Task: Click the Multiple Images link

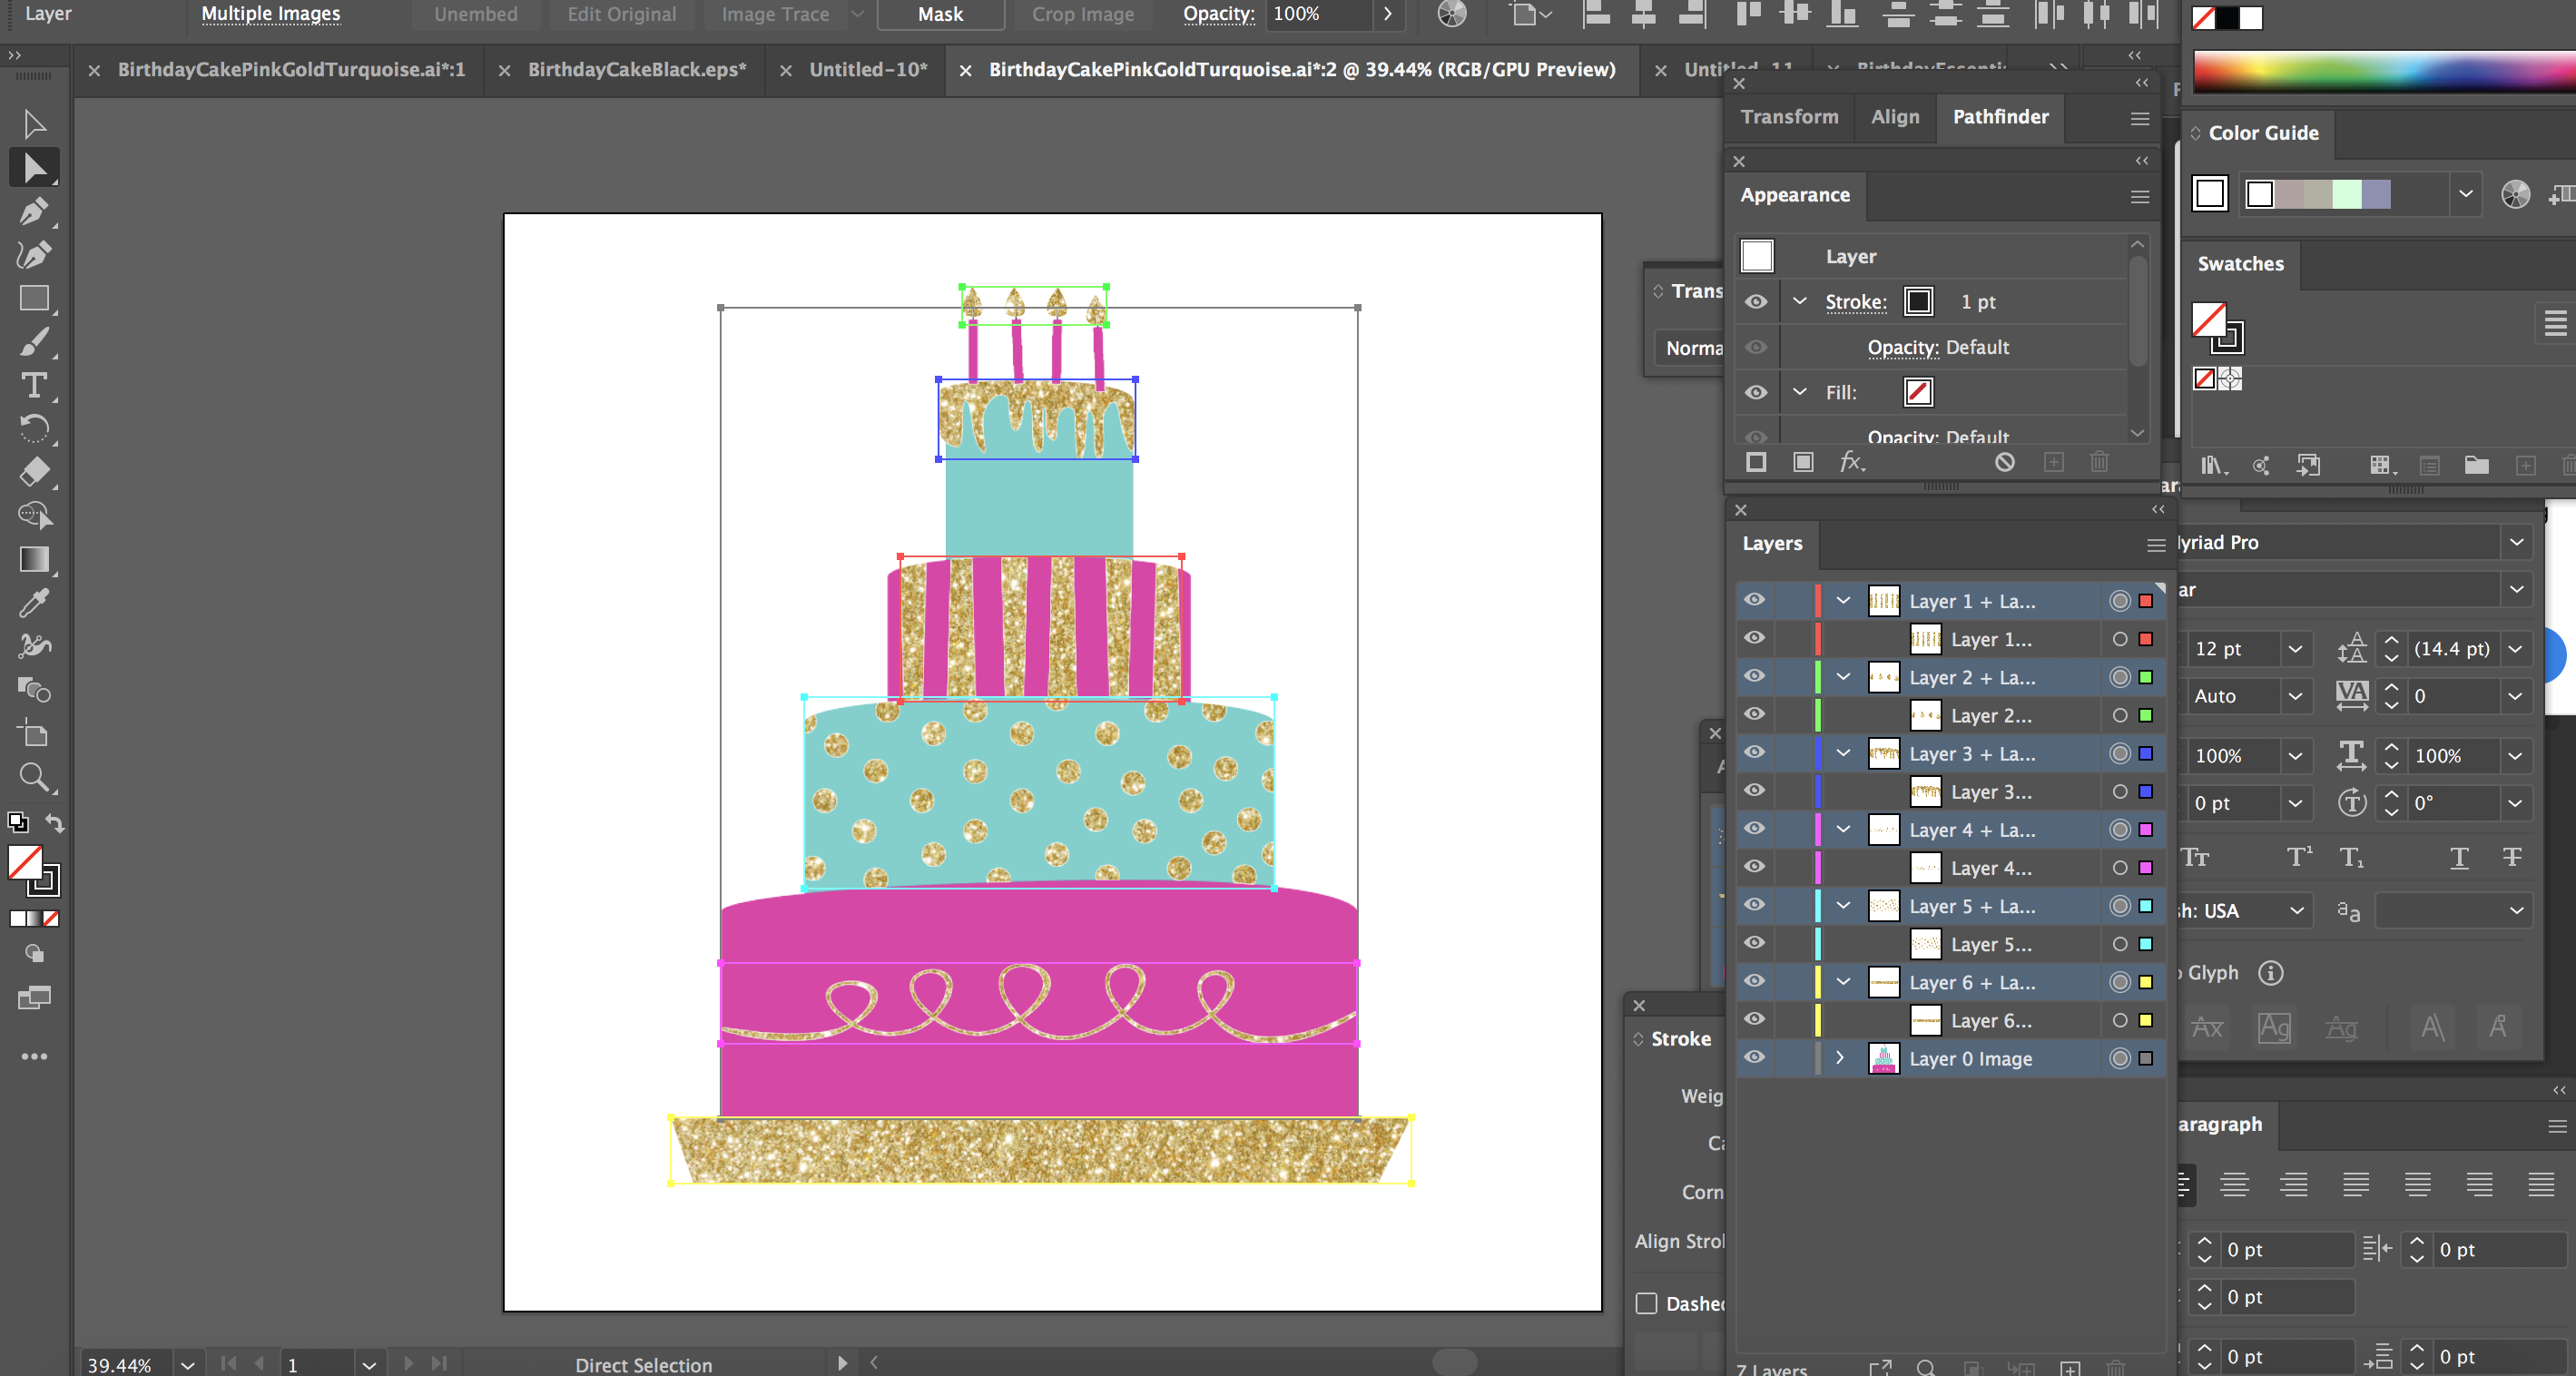Action: (270, 14)
